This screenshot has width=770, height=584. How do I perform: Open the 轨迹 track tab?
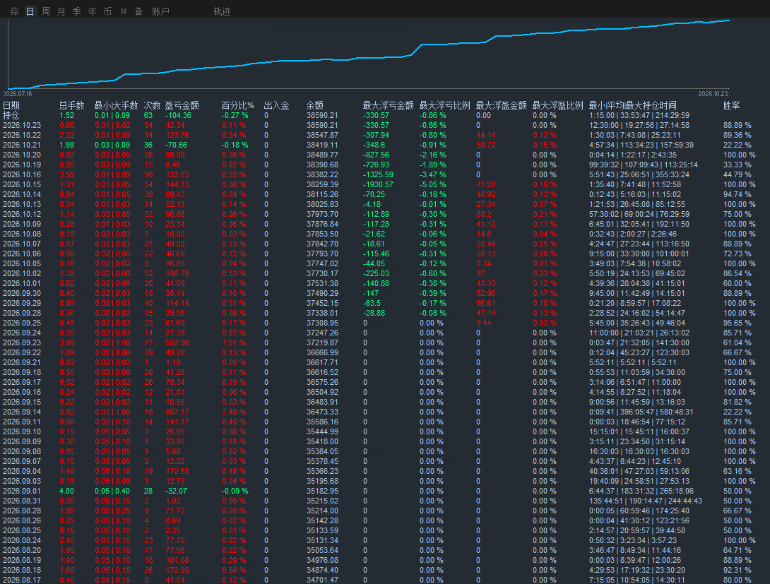click(222, 11)
